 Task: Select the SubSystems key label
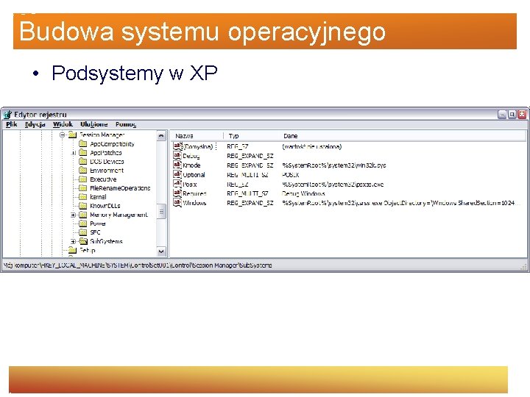click(x=106, y=241)
